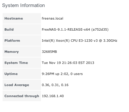Screen dimensions: 129x112
Task: Click the 3.30GHz clock speed text
Action: (x=110, y=41)
